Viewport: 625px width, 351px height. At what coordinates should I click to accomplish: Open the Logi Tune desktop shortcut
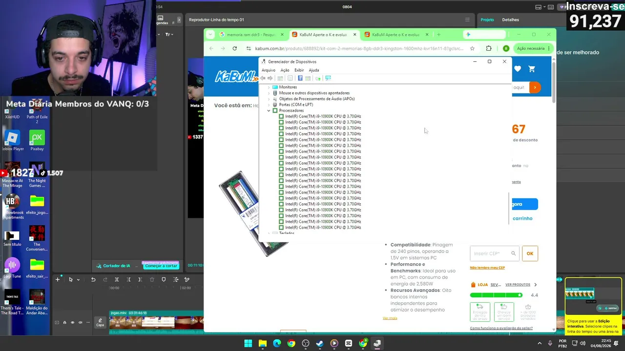(x=12, y=268)
